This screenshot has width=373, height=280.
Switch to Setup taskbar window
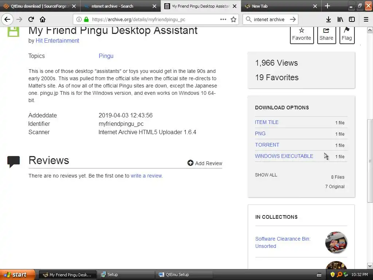point(126,275)
